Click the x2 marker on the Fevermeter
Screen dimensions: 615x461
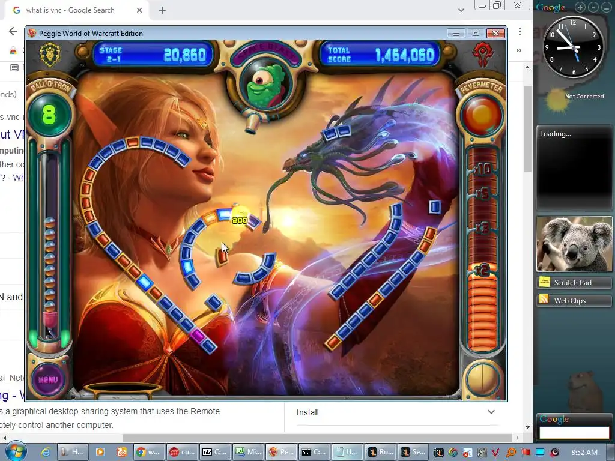click(482, 270)
